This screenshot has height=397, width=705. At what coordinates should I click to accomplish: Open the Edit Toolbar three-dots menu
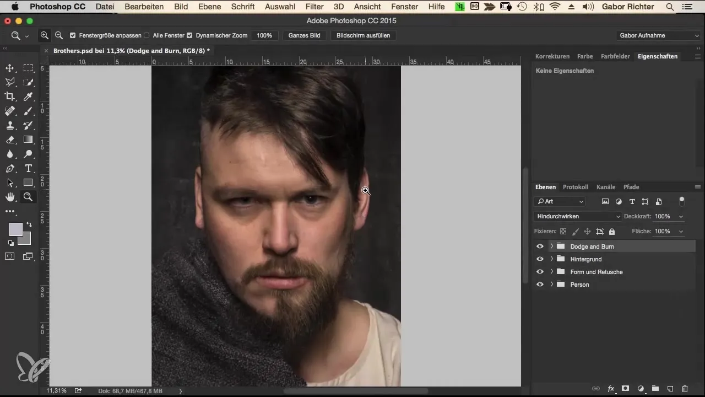click(x=10, y=211)
